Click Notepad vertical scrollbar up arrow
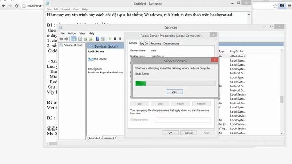This screenshot has height=164, width=292. pyautogui.click(x=249, y=14)
